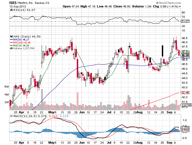
Task: Click the HAS ticker symbol in the header
Action: 13,3
